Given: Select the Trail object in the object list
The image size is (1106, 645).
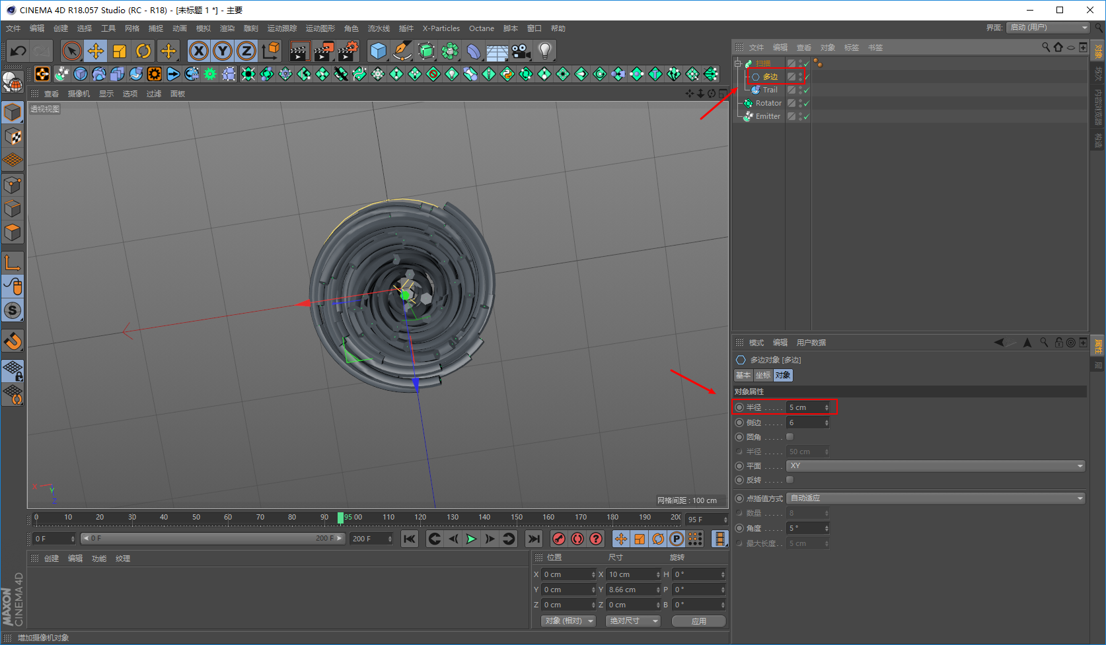Looking at the screenshot, I should click(x=770, y=90).
